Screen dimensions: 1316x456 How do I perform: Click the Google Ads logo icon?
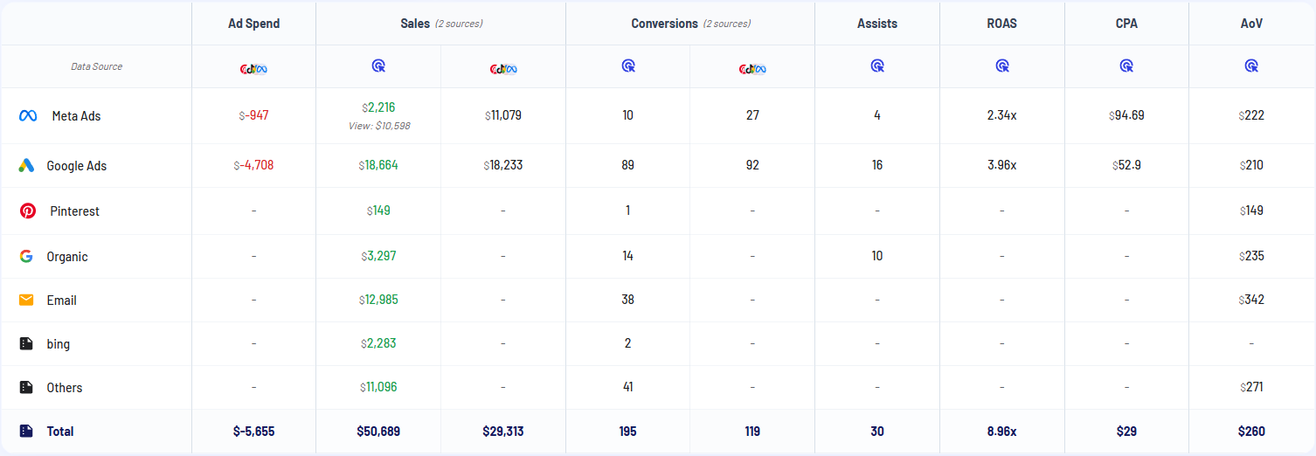(x=27, y=166)
